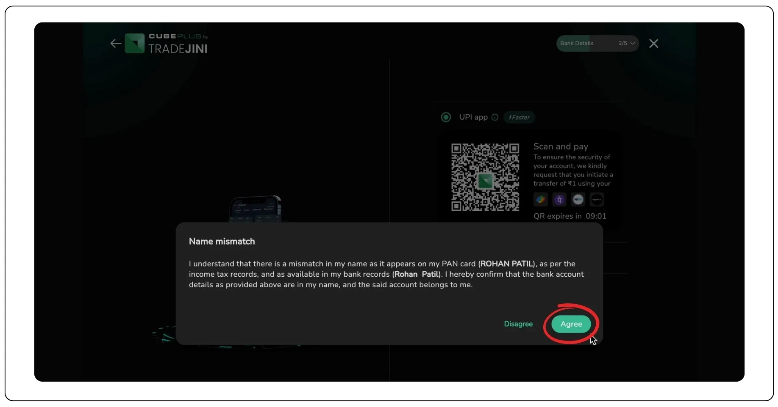Image resolution: width=778 pixels, height=407 pixels.
Task: Agree to the name mismatch confirmation
Action: 570,324
